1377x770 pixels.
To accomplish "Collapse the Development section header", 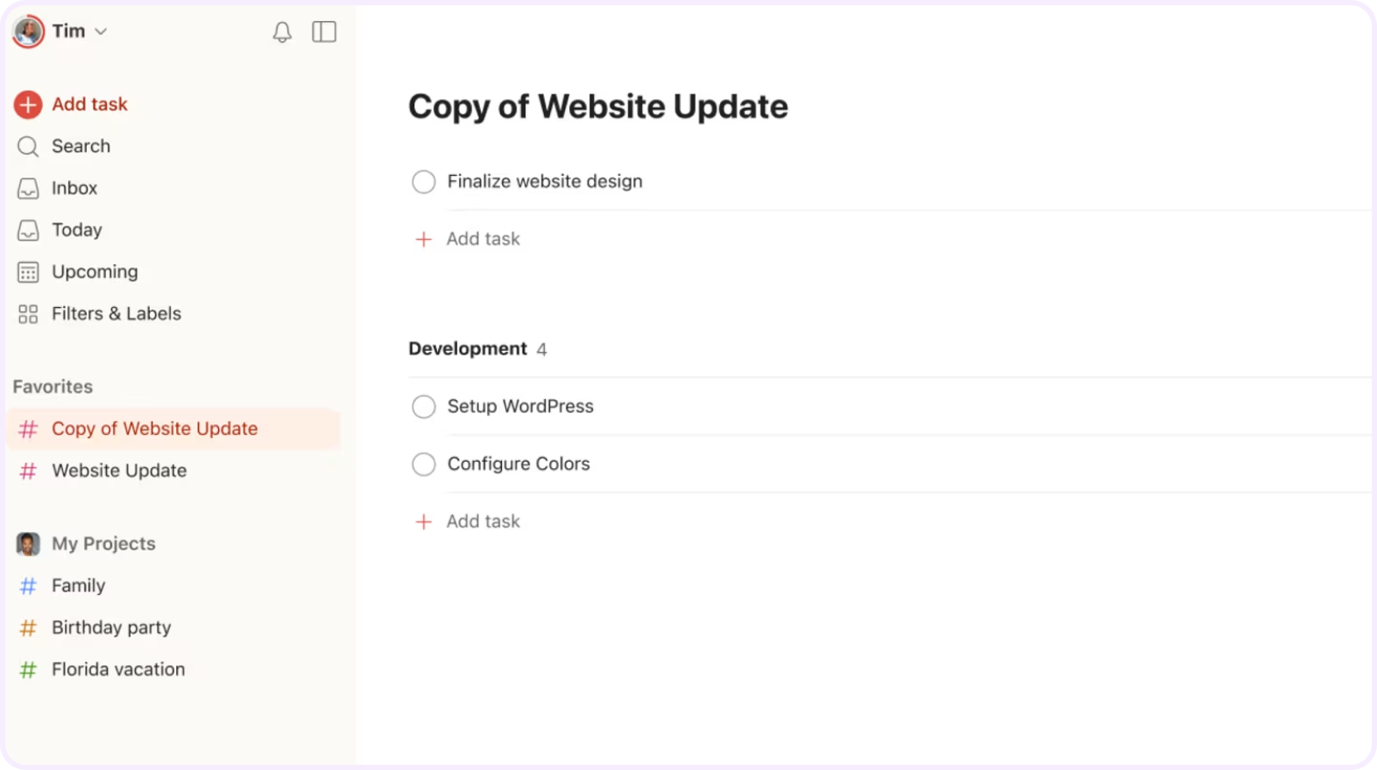I will pos(468,348).
